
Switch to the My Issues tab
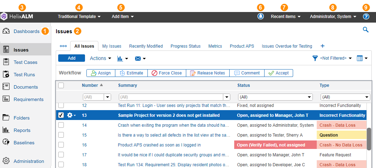click(x=111, y=46)
